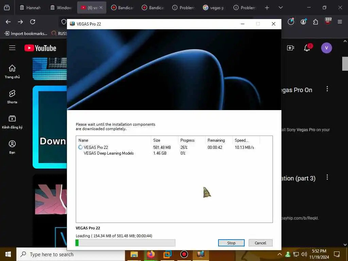Click the 26% progress value
Screen dimensions: 348x261
(x=184, y=147)
